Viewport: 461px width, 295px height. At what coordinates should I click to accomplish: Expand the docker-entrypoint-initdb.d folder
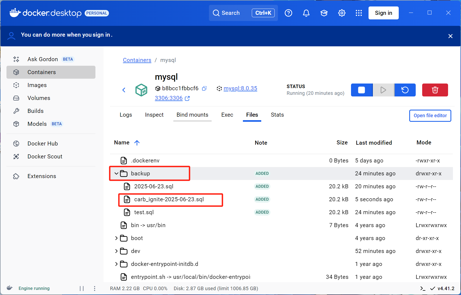pyautogui.click(x=116, y=264)
